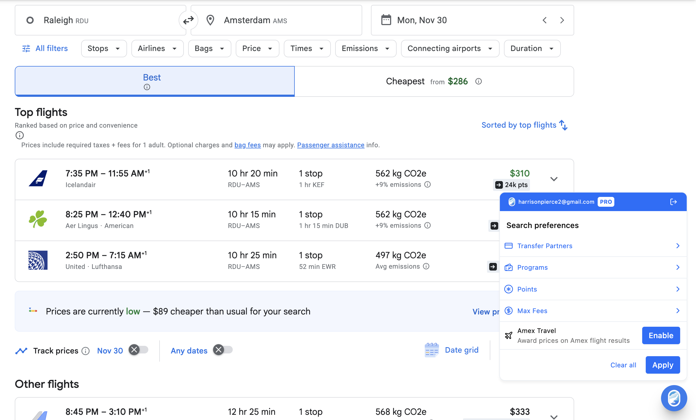The image size is (696, 420).
Task: Open the Passenger assistance link
Action: tap(331, 145)
